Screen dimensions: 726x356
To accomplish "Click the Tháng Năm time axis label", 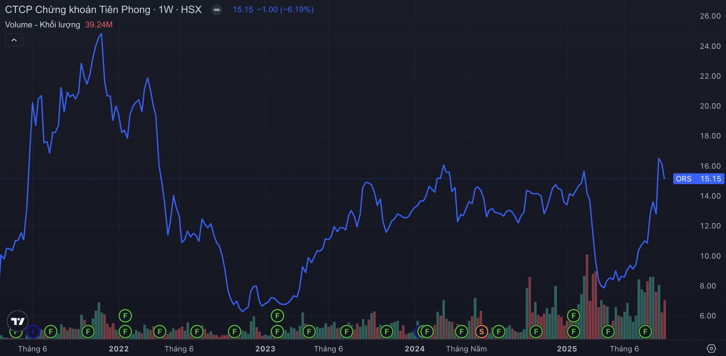I will click(466, 349).
